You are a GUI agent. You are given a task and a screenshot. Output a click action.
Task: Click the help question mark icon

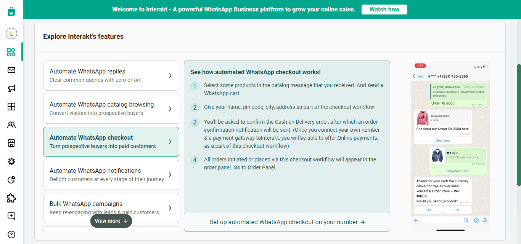point(11,234)
